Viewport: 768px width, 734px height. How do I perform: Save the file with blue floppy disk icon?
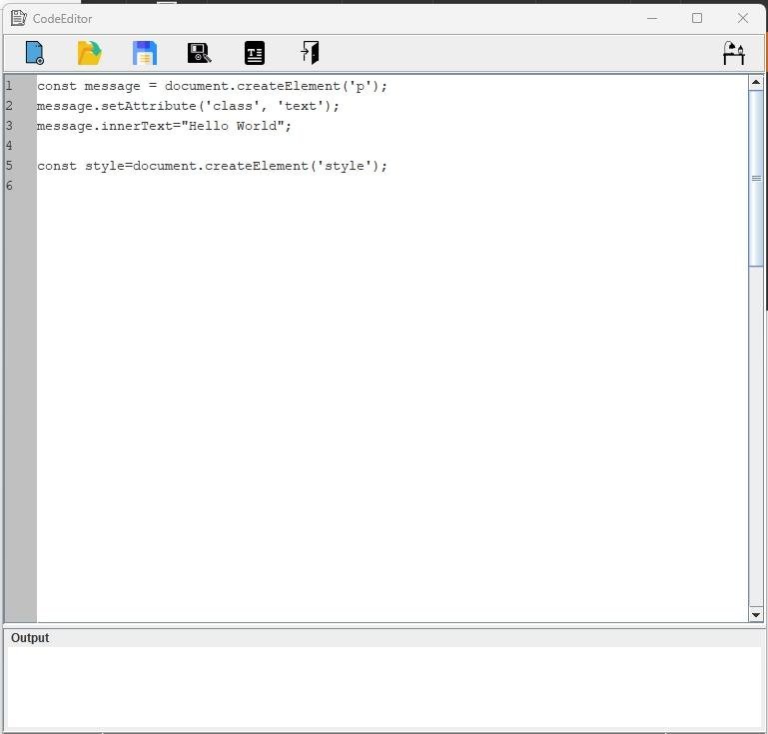(x=145, y=53)
